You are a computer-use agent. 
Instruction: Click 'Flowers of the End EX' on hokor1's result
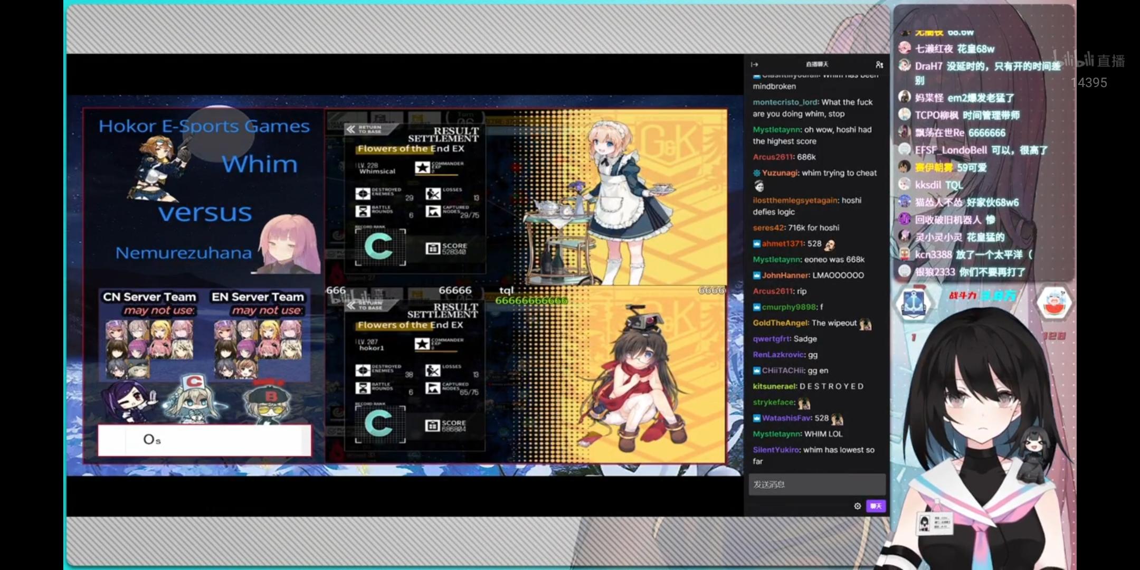click(411, 325)
